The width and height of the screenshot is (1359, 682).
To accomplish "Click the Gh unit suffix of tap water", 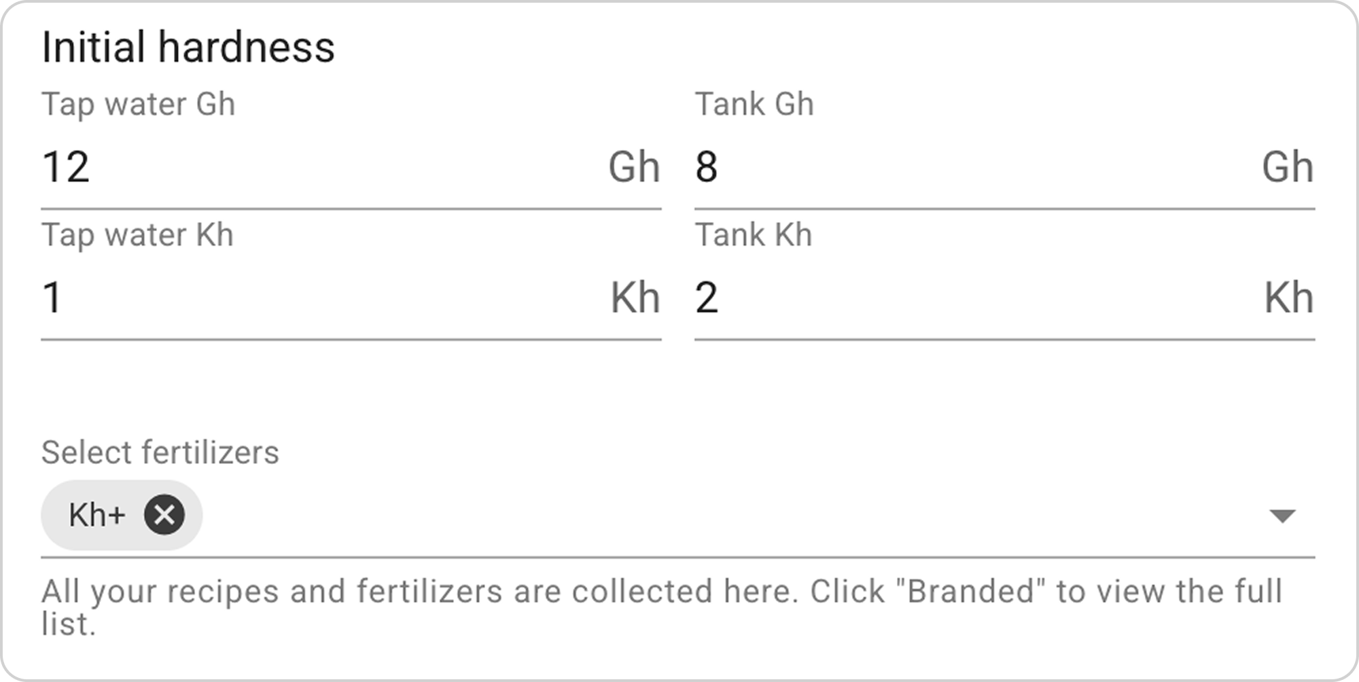I will [634, 167].
